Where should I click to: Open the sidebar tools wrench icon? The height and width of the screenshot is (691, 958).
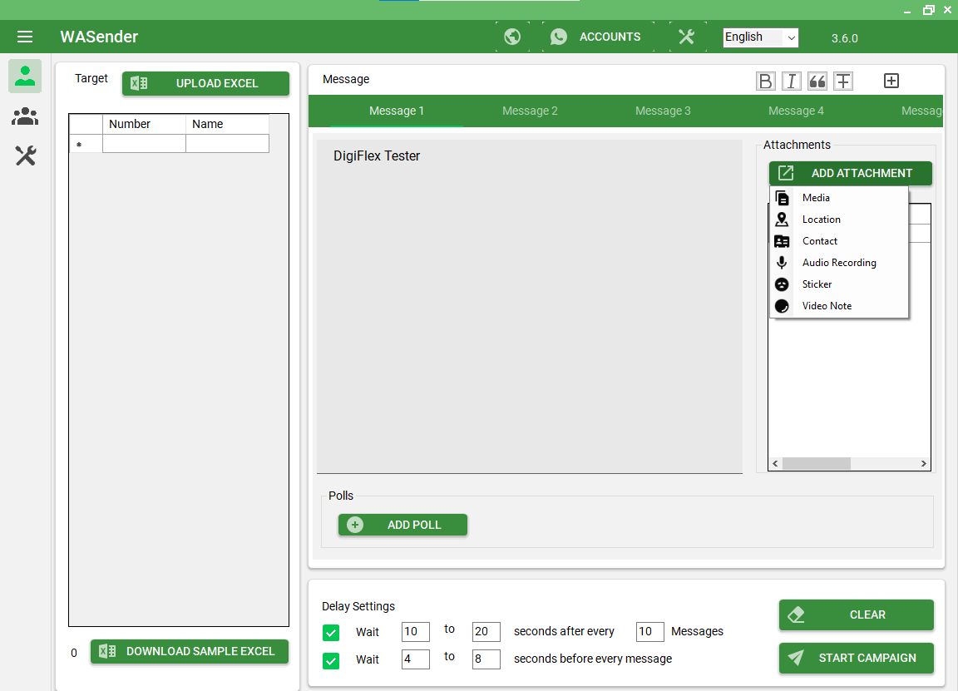click(x=25, y=155)
